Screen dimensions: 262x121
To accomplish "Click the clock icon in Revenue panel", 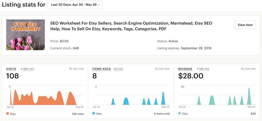I will (242, 69).
